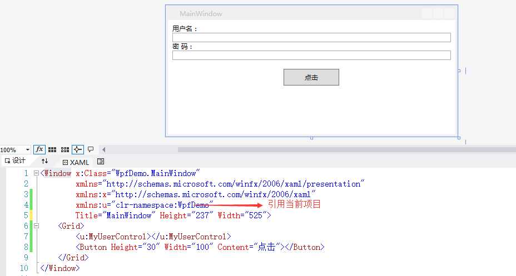Image resolution: width=516 pixels, height=276 pixels.
Task: Collapse the Grid element on line 6
Action: [x=36, y=225]
